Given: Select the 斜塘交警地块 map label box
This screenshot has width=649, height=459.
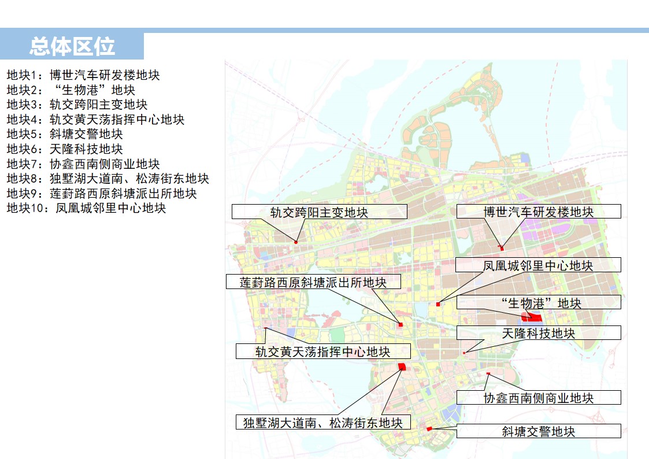Looking at the screenshot, I should [x=538, y=431].
